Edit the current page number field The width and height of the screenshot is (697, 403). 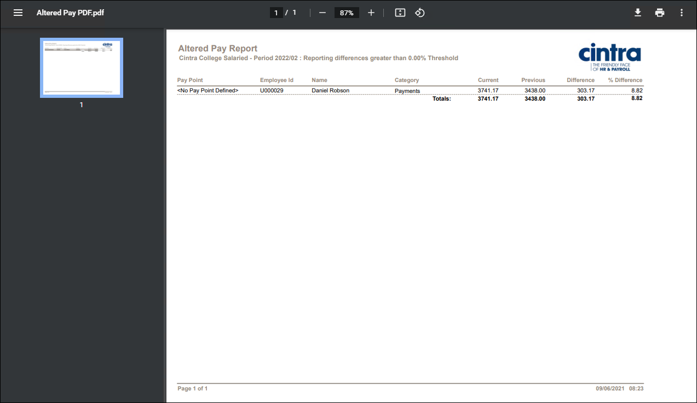coord(277,13)
